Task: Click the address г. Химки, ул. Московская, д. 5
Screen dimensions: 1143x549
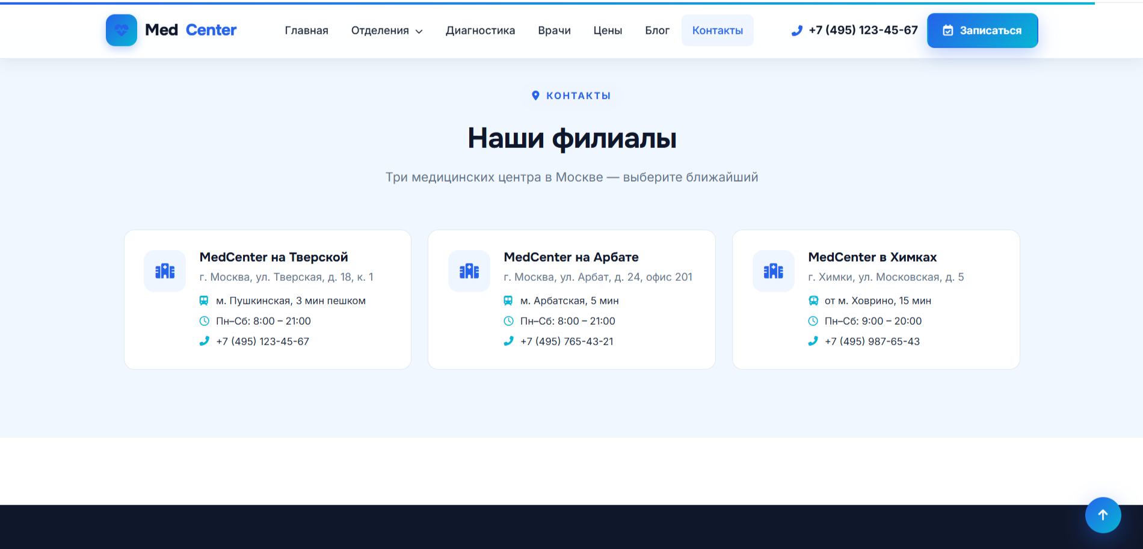Action: 886,277
